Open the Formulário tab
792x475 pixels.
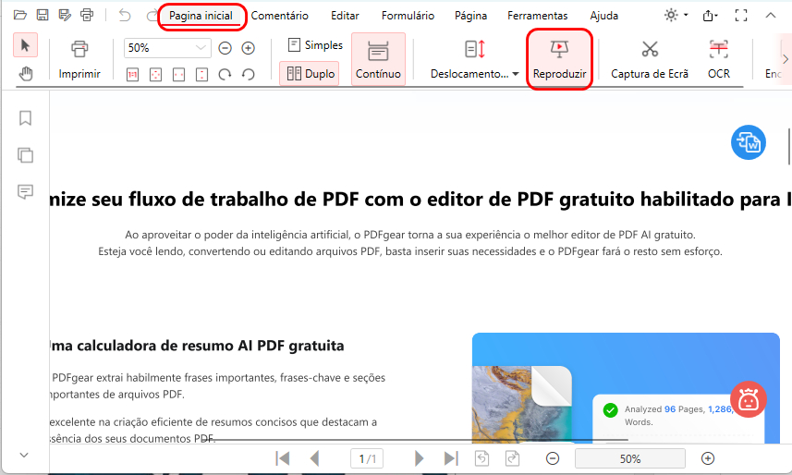point(408,16)
